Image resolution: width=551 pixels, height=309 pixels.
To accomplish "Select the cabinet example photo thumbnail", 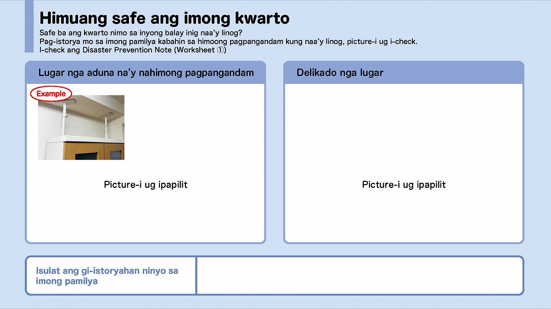I will point(81,127).
